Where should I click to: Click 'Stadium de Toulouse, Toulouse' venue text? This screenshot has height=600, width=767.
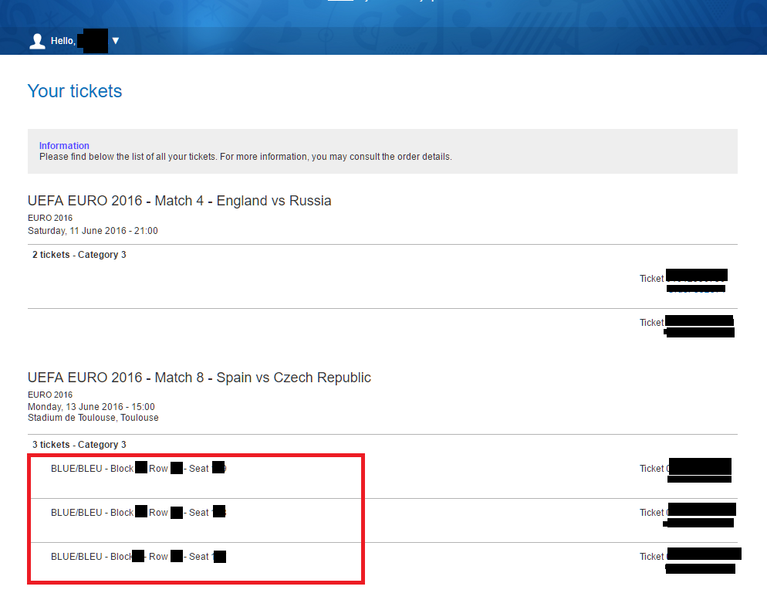click(x=93, y=418)
